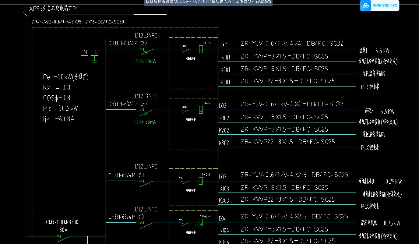The width and height of the screenshot is (419, 244).
Task: Select the K301 circuit number
Action: click(x=226, y=82)
